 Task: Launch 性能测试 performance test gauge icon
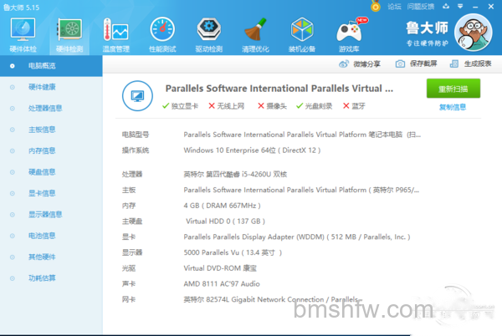(162, 29)
